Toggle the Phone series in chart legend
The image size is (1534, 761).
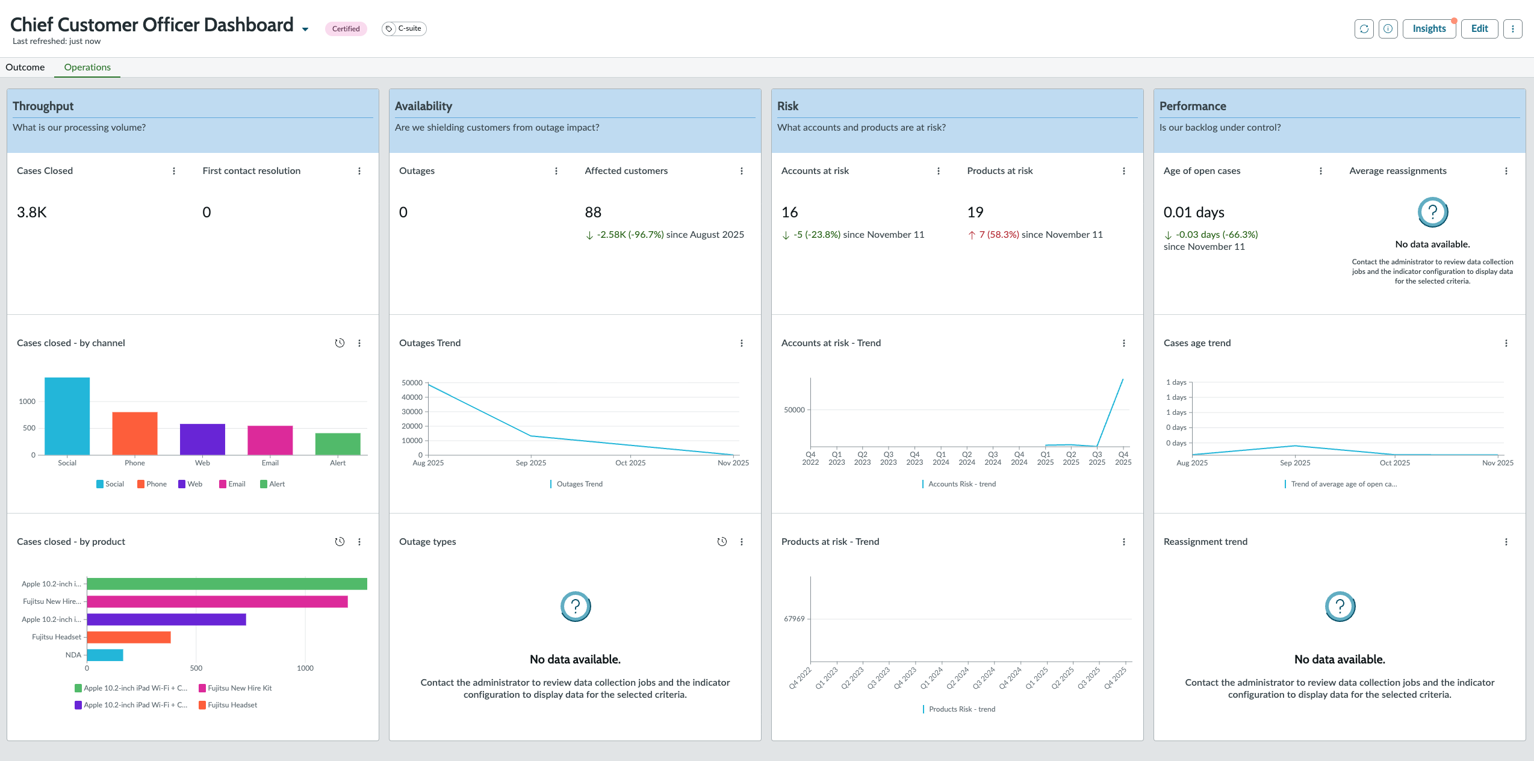[152, 484]
